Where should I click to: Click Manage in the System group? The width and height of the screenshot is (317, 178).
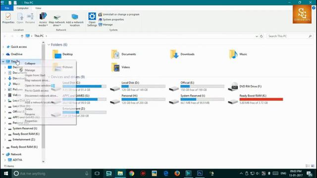[x=106, y=25]
